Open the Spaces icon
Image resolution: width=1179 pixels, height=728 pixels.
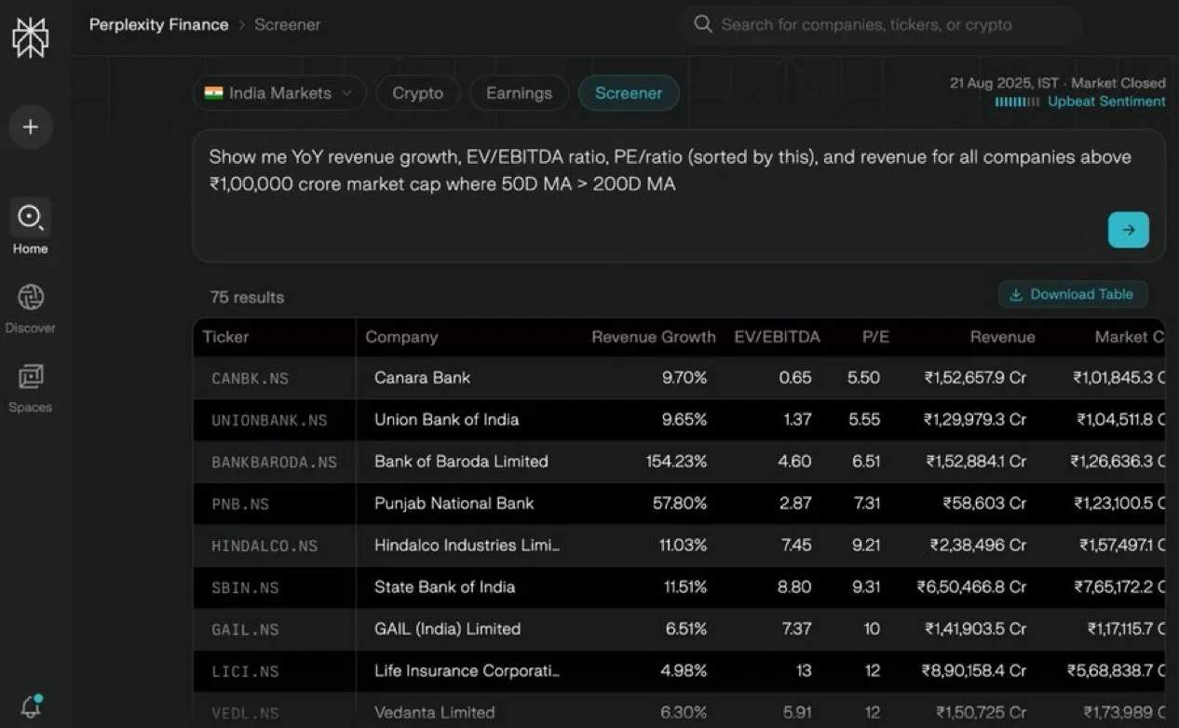[x=31, y=376]
